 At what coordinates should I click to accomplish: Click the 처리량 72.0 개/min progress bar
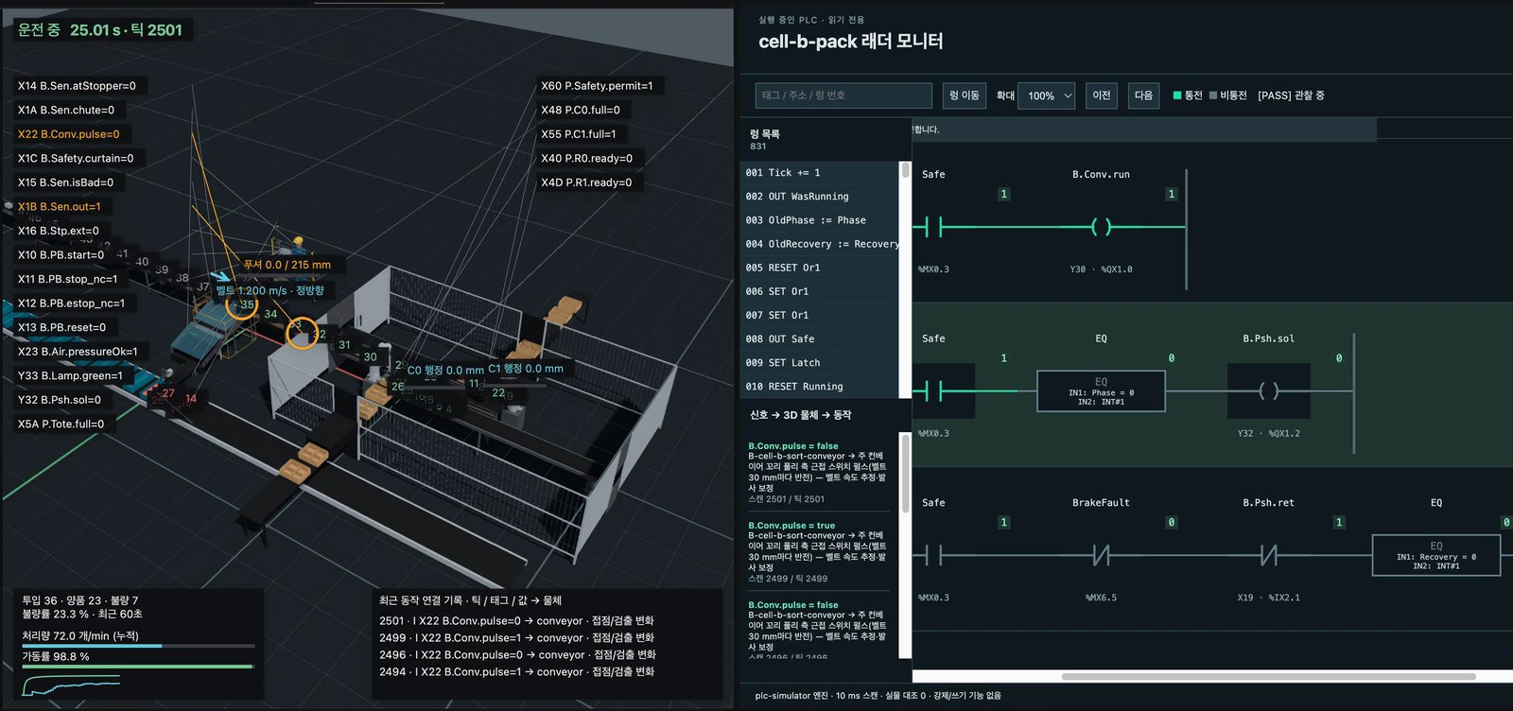point(138,646)
